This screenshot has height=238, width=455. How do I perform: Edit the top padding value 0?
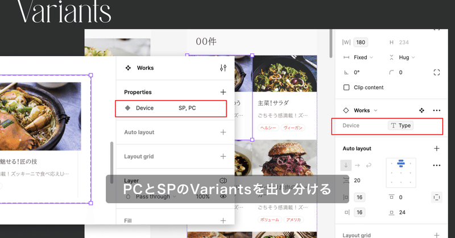pyautogui.click(x=400, y=198)
